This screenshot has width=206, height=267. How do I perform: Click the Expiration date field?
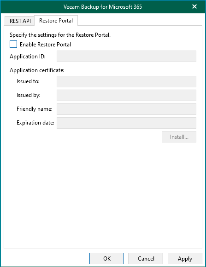point(126,123)
